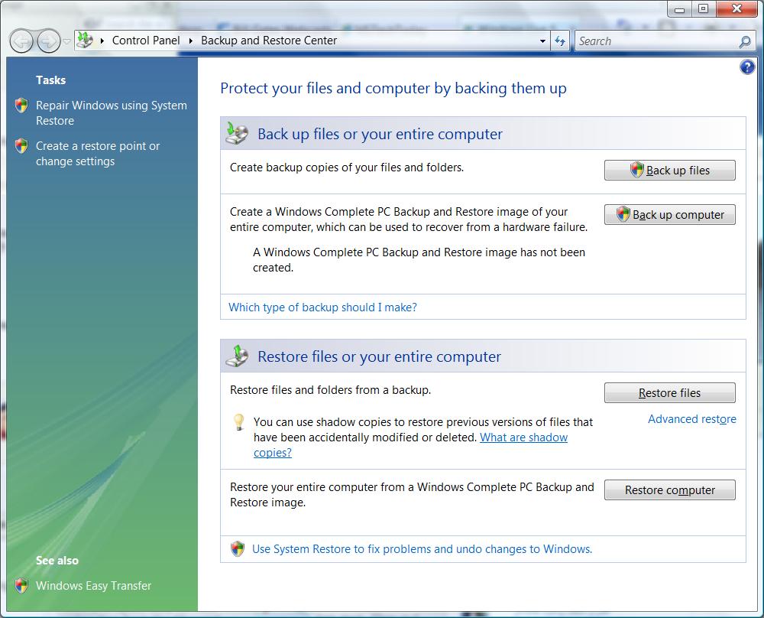Click shield icon next to Windows Easy Transfer
764x618 pixels.
pos(21,585)
